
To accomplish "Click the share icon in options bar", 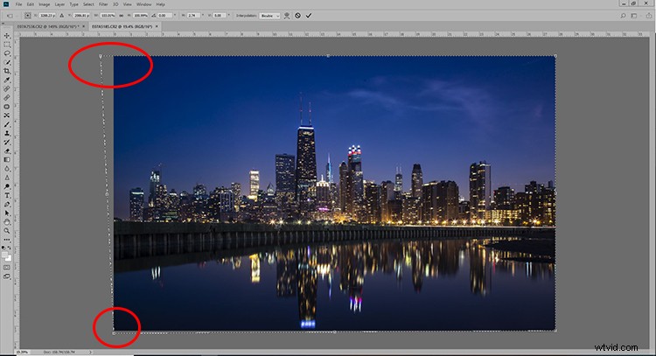I will [x=648, y=16].
